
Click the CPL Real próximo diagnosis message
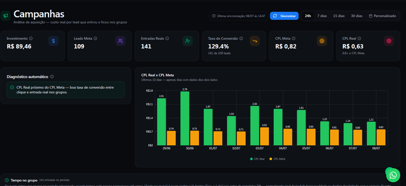(x=65, y=90)
